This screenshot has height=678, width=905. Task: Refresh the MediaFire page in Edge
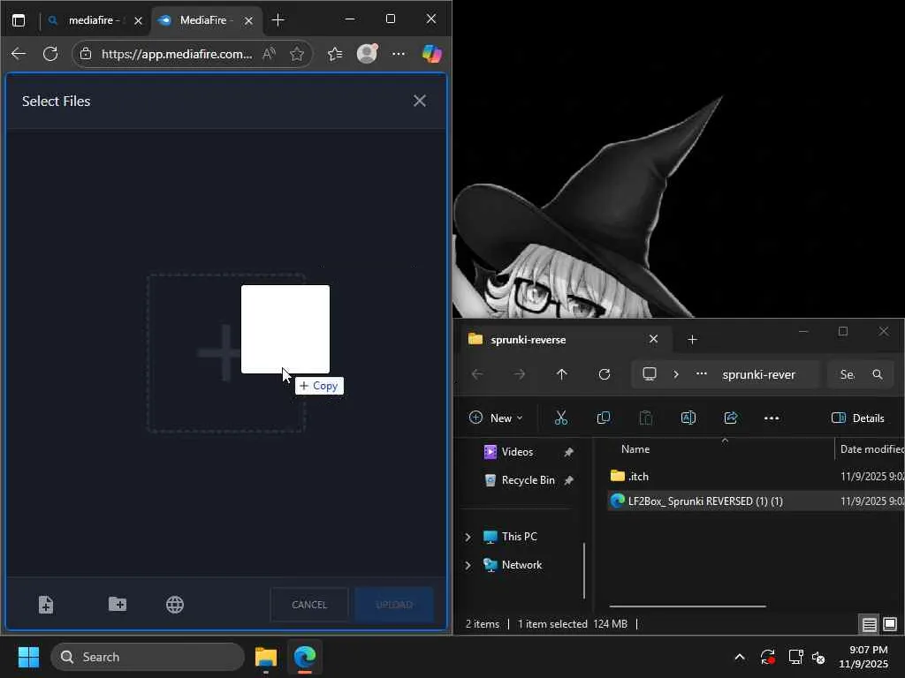(x=50, y=54)
